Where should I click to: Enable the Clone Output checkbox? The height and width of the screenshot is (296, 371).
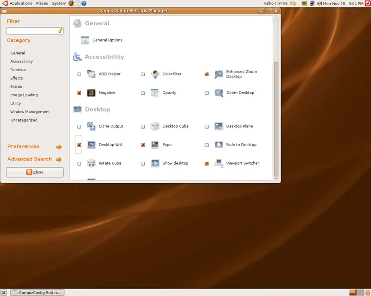tap(79, 127)
